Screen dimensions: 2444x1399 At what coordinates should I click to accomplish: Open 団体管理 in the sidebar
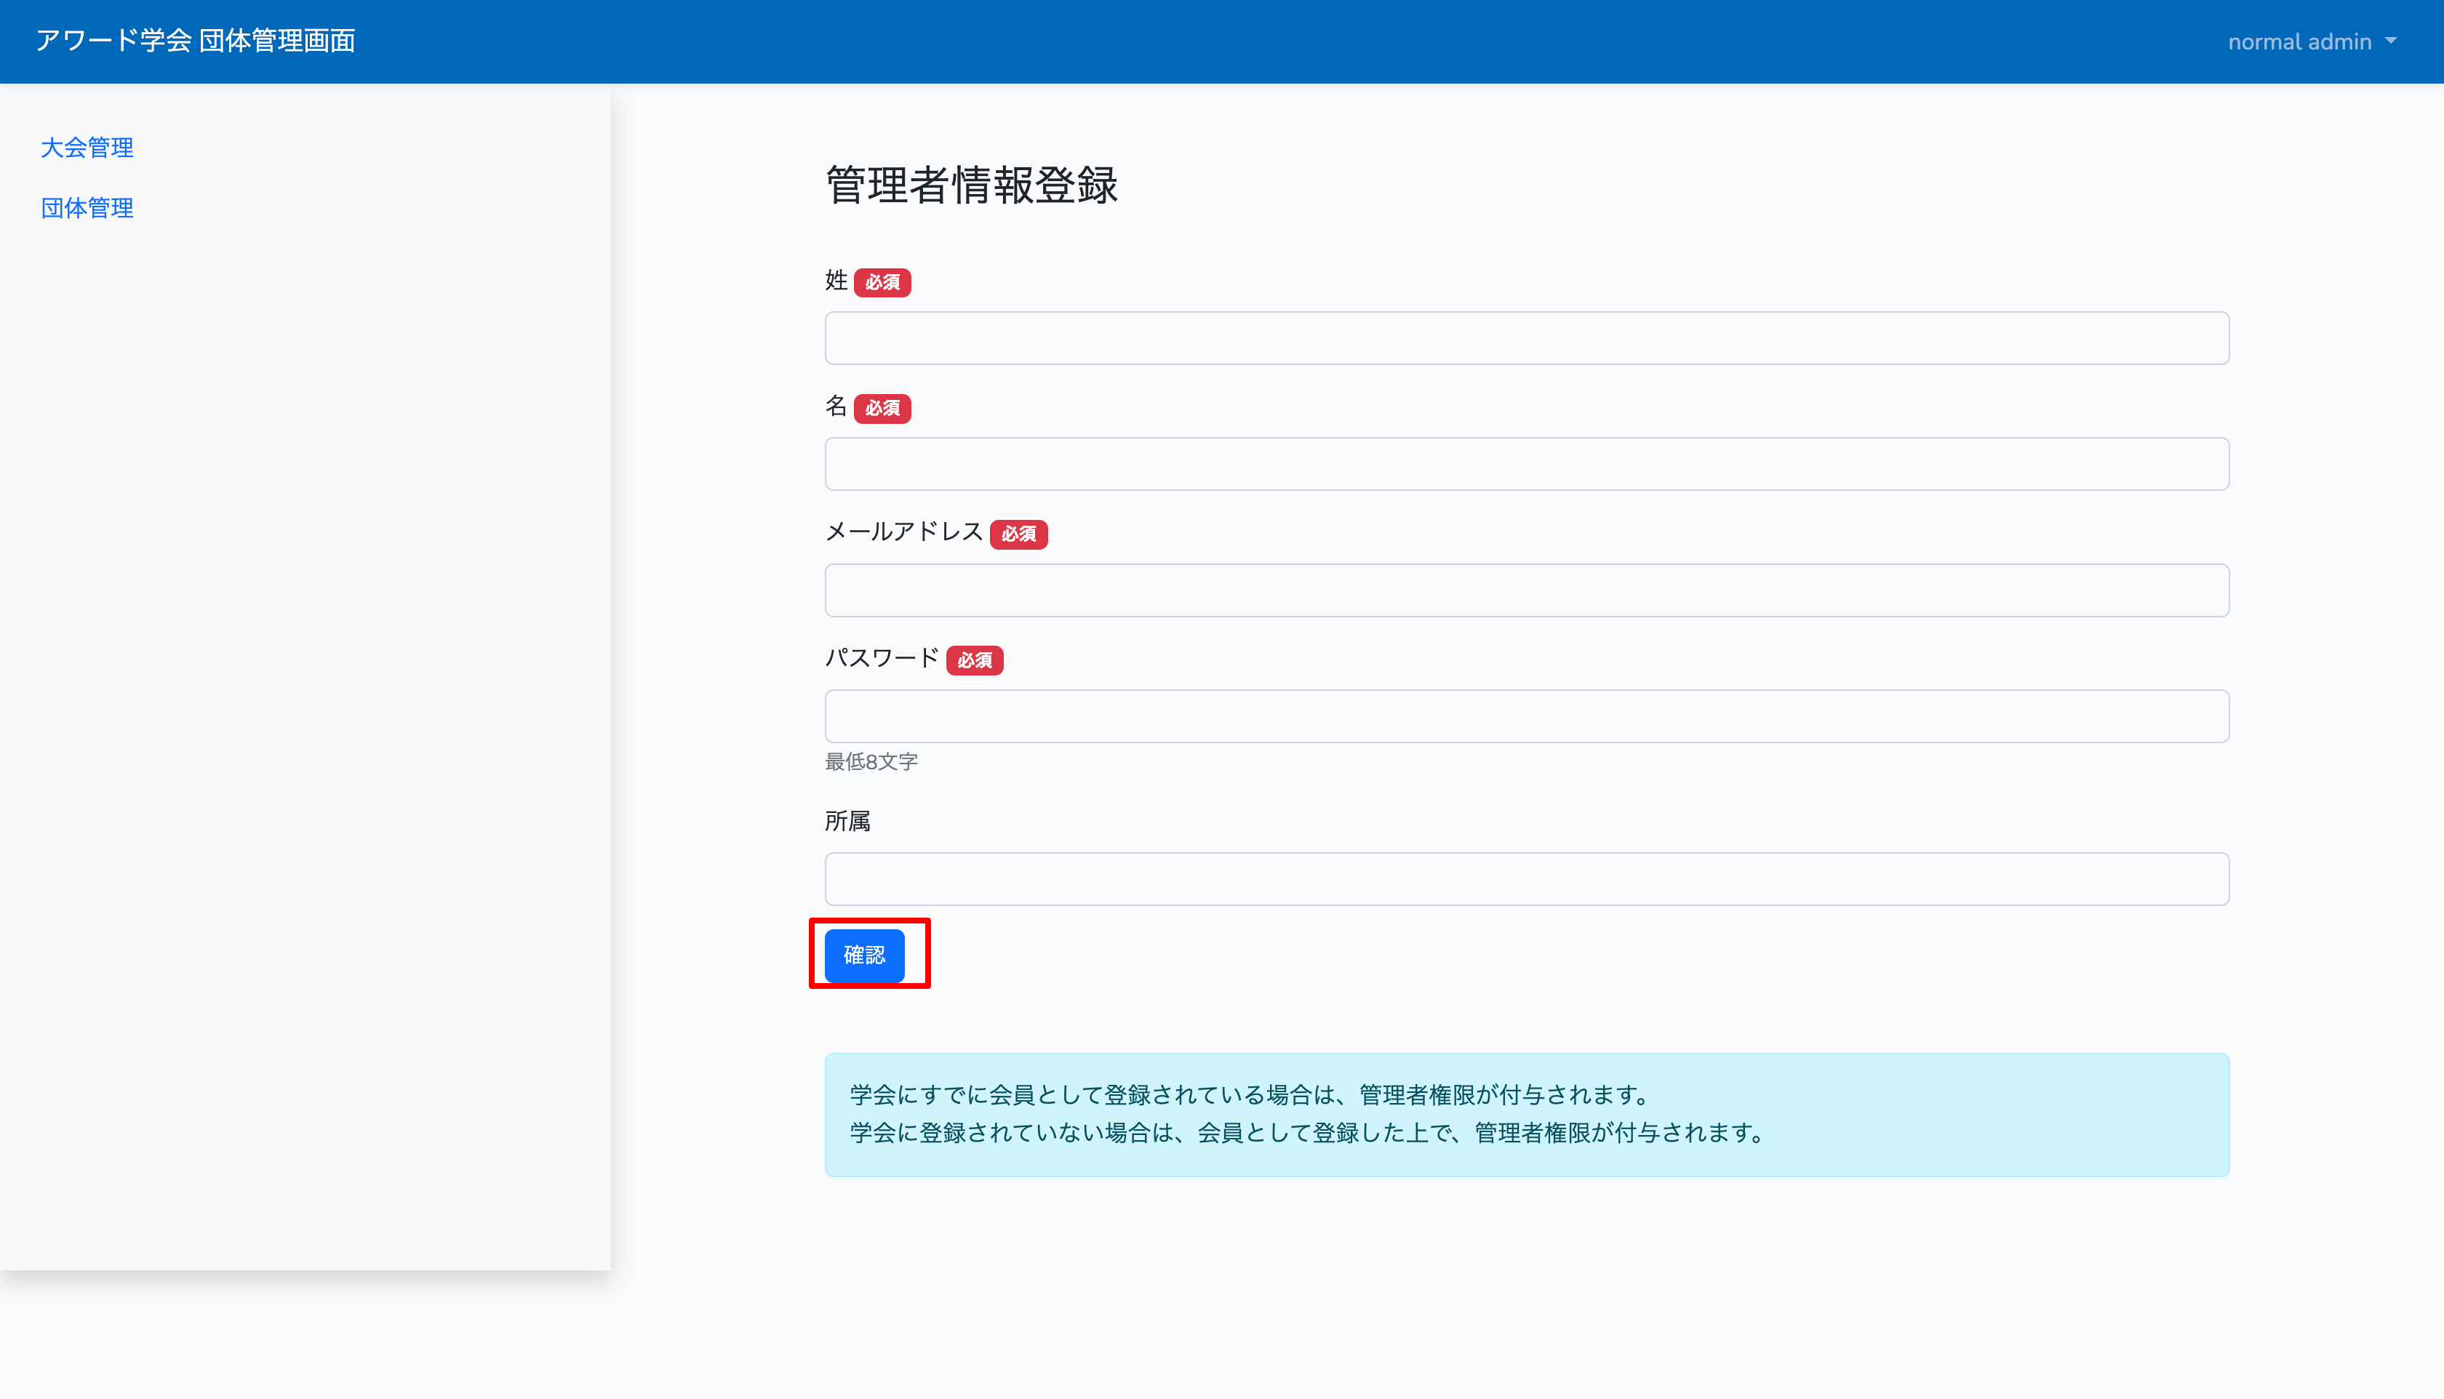tap(87, 207)
